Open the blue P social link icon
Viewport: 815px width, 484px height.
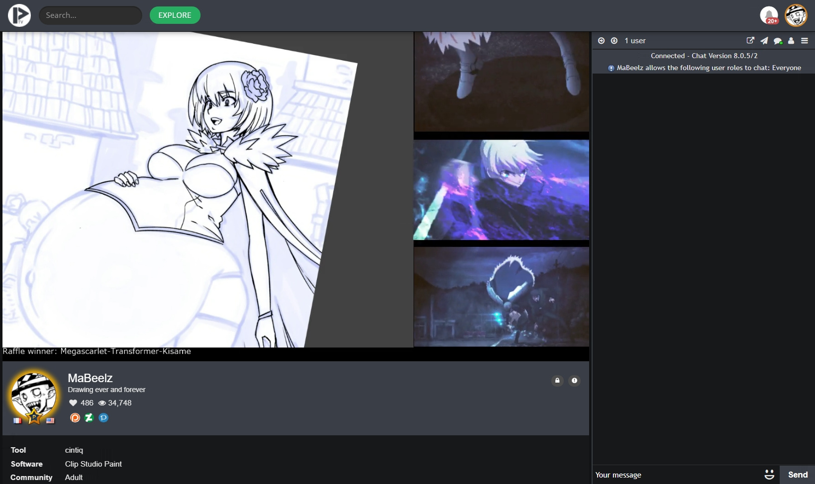click(103, 418)
